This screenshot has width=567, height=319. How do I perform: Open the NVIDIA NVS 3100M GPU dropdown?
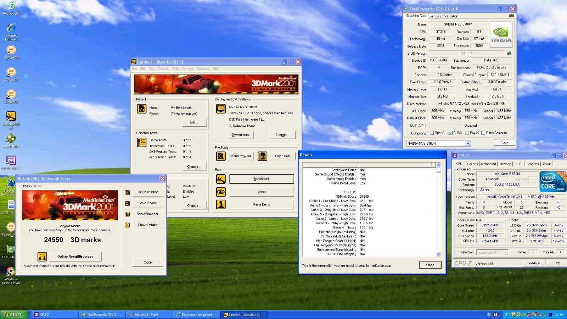468,143
